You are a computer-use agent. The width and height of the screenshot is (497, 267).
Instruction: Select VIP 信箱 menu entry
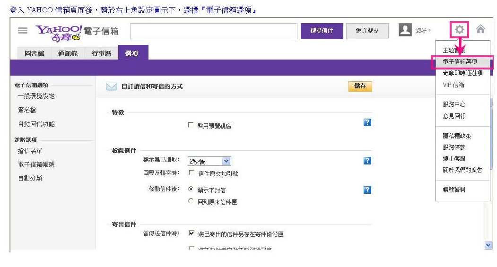click(x=453, y=85)
